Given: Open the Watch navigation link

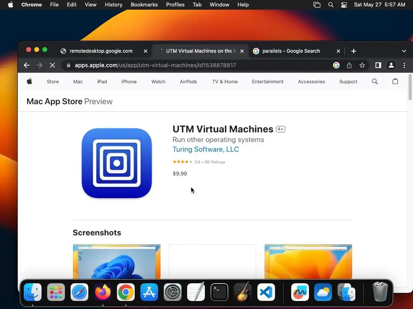Looking at the screenshot, I should coord(158,82).
